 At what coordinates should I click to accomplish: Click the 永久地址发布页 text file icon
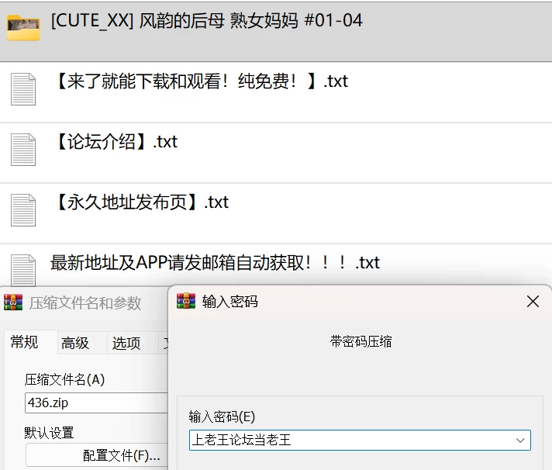(x=23, y=210)
